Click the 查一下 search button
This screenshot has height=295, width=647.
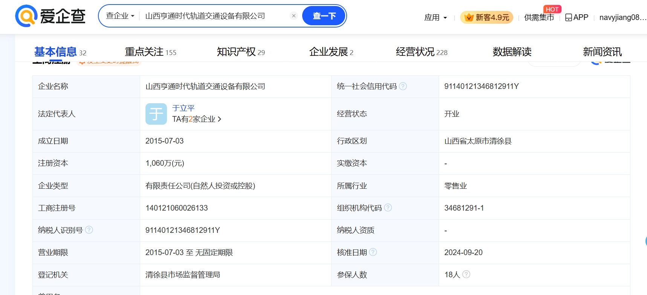(324, 16)
